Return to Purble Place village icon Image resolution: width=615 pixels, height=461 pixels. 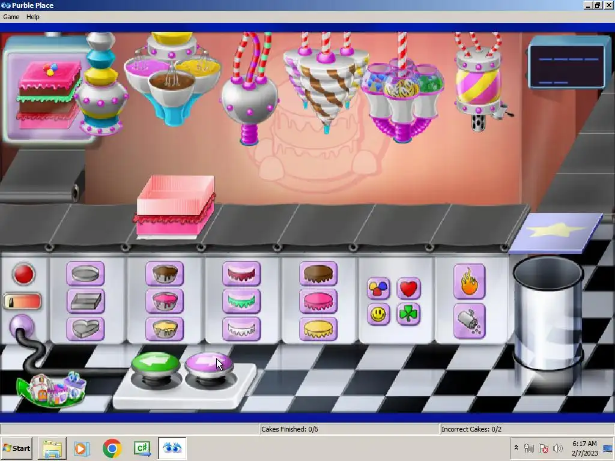(52, 390)
